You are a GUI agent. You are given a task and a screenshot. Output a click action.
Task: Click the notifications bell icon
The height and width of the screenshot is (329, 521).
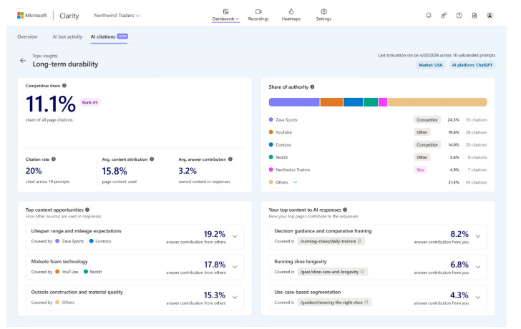click(429, 15)
